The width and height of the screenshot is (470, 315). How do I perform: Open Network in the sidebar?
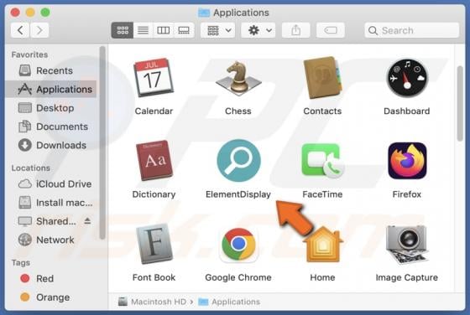pos(51,240)
